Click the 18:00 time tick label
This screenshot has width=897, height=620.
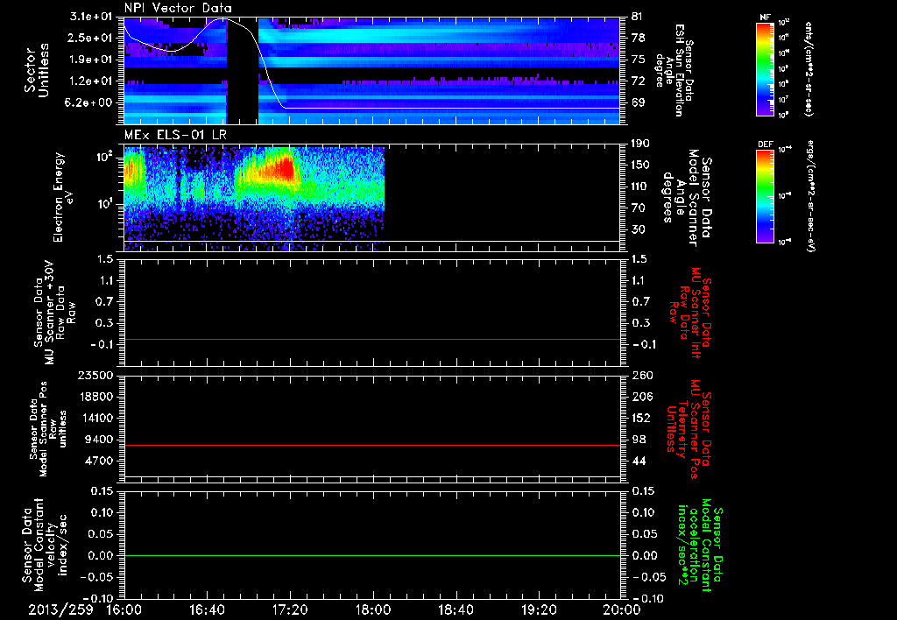373,610
